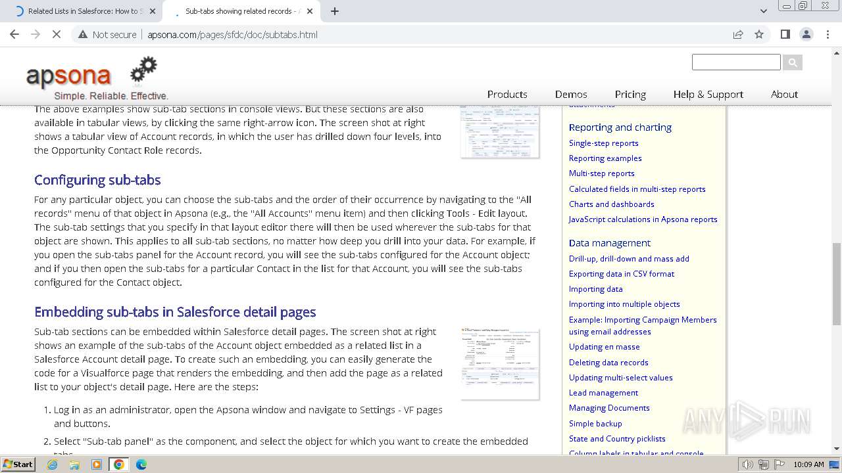Open Lead management link
This screenshot has height=473, width=842.
tap(603, 392)
